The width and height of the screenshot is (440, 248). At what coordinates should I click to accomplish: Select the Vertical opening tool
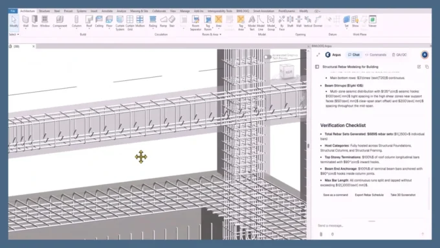[x=308, y=21]
